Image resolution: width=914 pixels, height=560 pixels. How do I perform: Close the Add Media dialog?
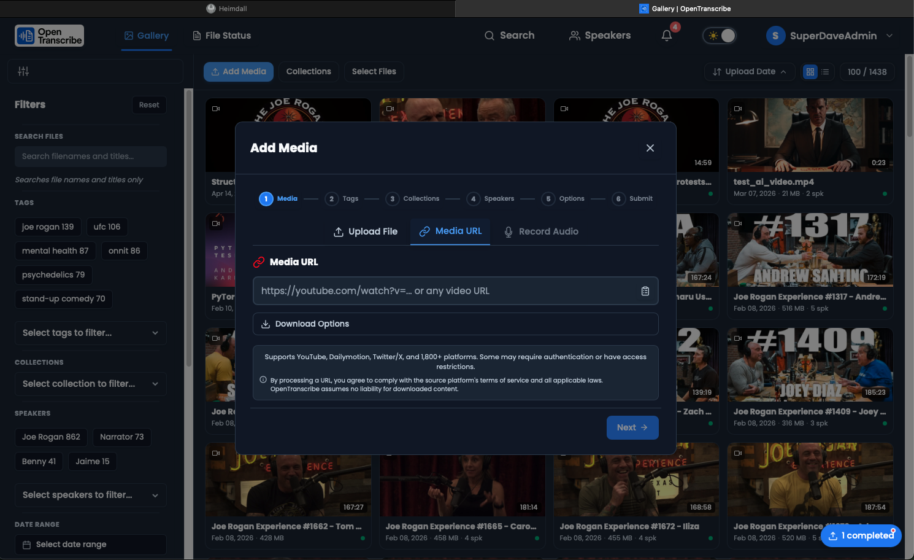coord(650,148)
